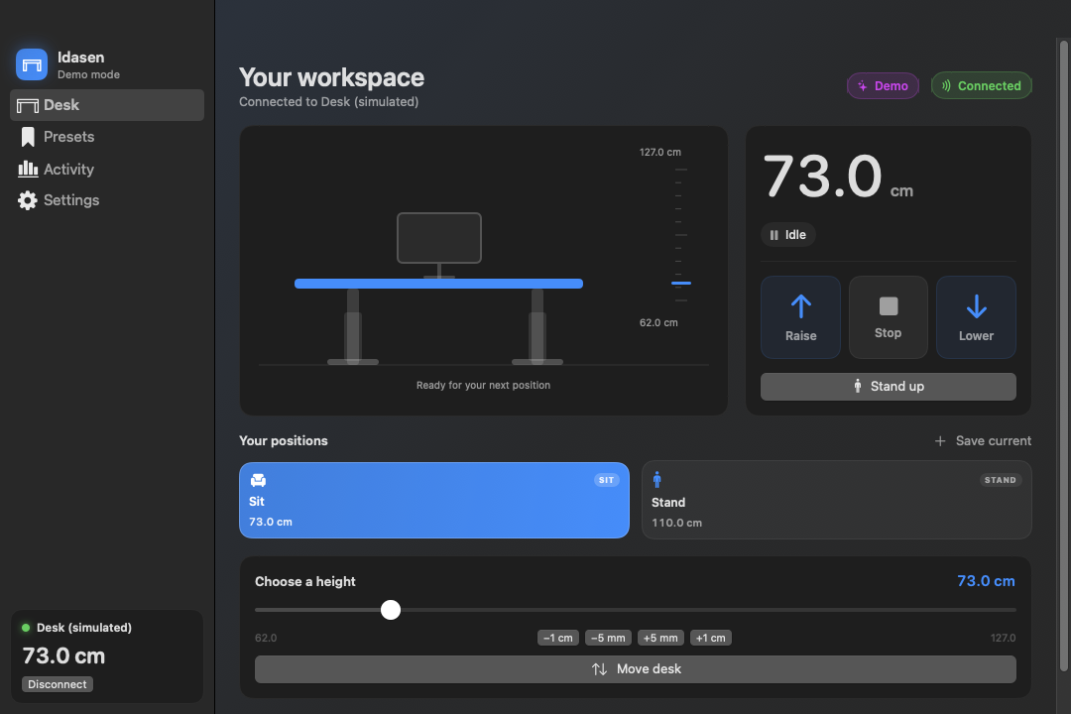Image resolution: width=1071 pixels, height=714 pixels.
Task: Click the vertical scrollbar on right edge
Action: tap(1063, 355)
